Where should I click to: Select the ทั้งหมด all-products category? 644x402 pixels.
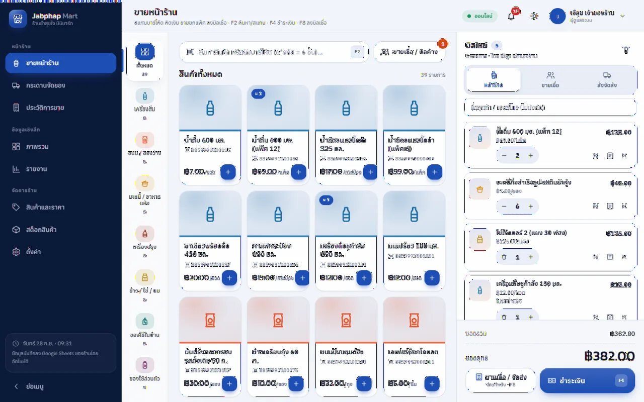coord(144,60)
